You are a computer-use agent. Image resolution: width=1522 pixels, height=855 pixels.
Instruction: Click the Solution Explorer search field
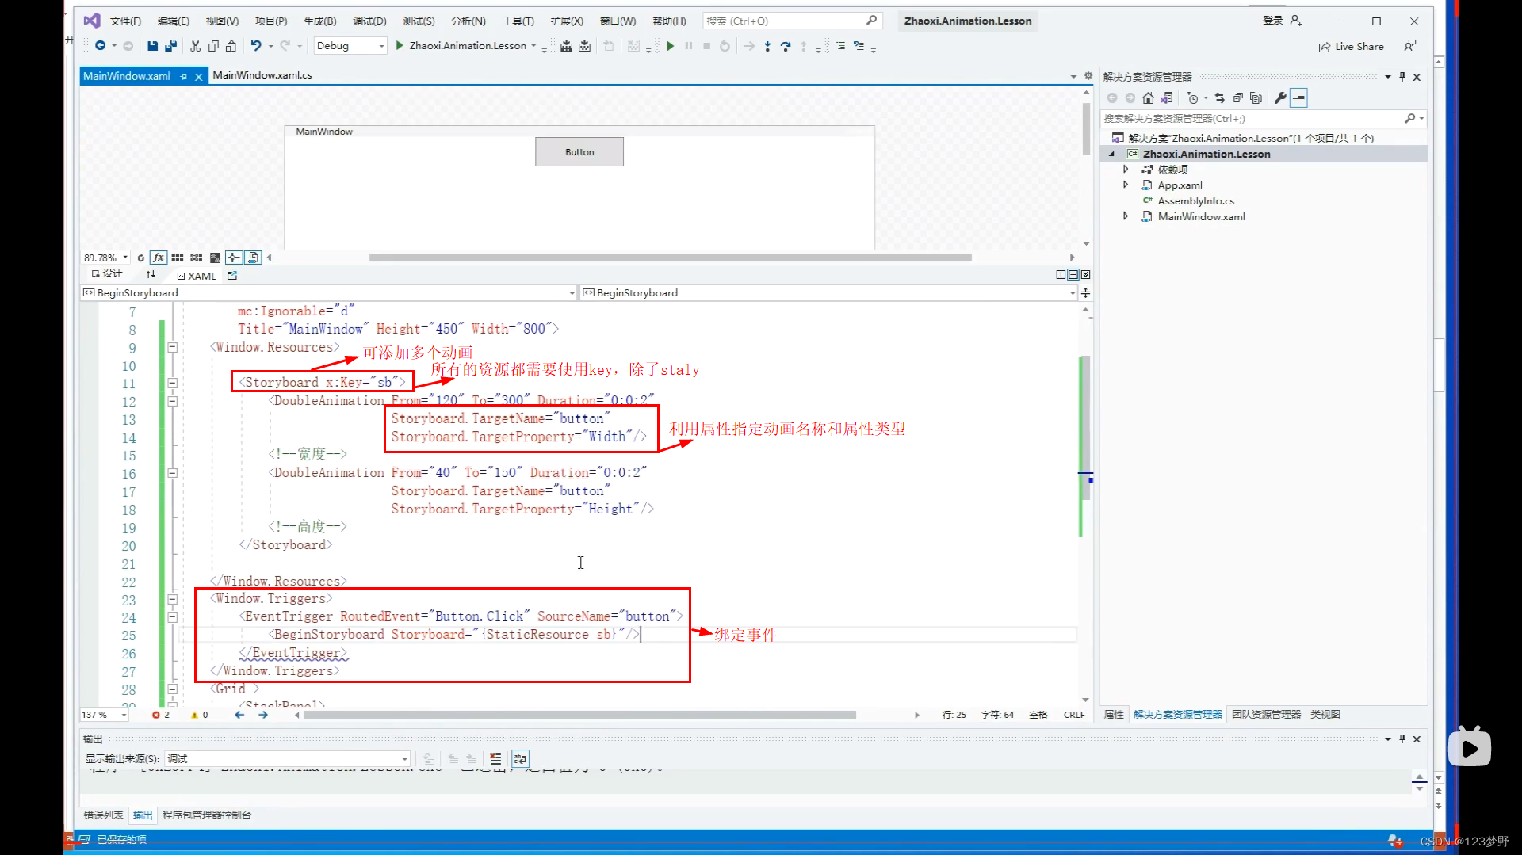click(1264, 118)
